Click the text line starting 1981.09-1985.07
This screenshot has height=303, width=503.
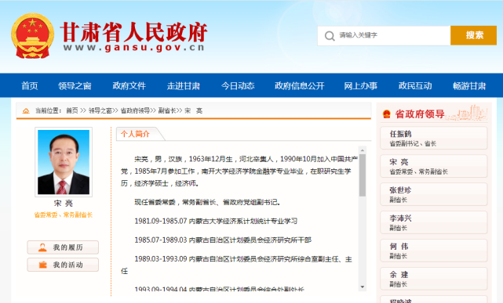[216, 221]
